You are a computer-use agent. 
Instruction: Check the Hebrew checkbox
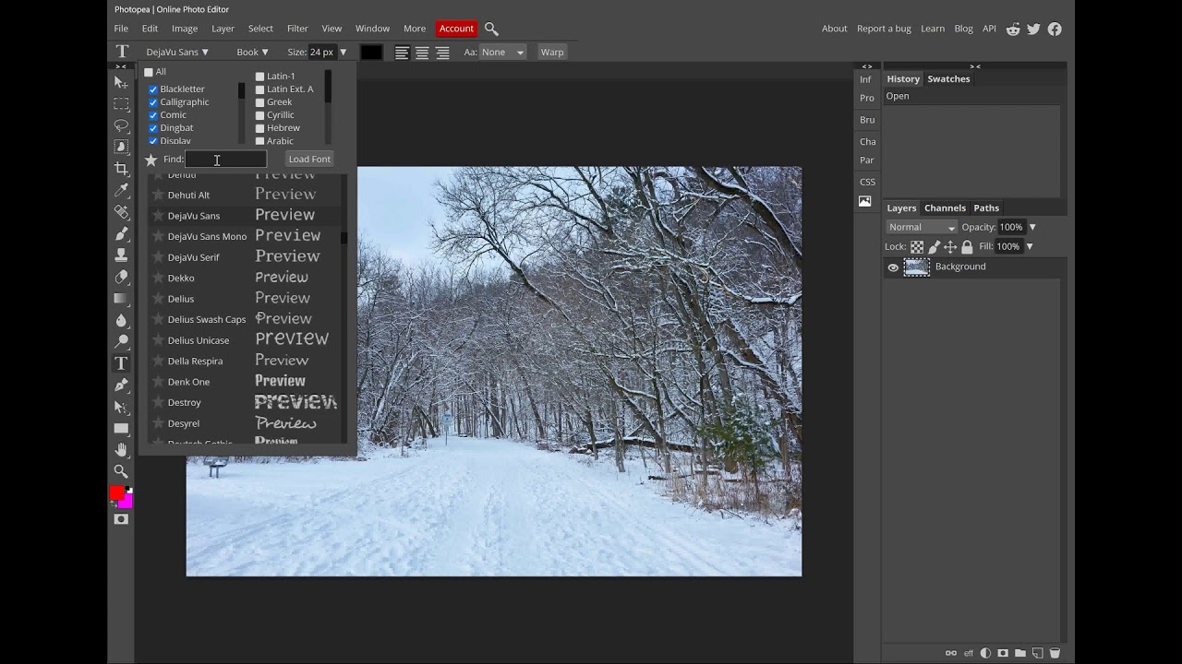tap(259, 128)
